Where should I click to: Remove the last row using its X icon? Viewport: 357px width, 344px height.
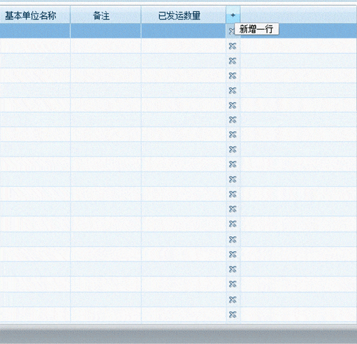pyautogui.click(x=232, y=315)
